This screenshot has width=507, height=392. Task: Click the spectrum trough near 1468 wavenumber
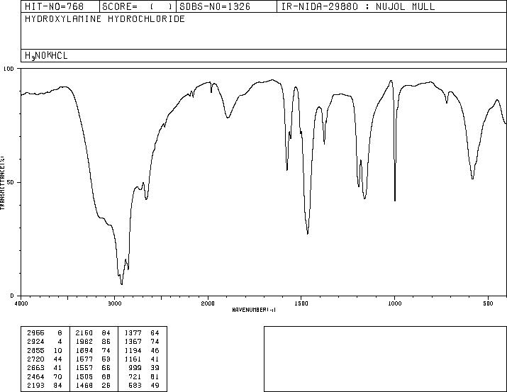pos(308,233)
